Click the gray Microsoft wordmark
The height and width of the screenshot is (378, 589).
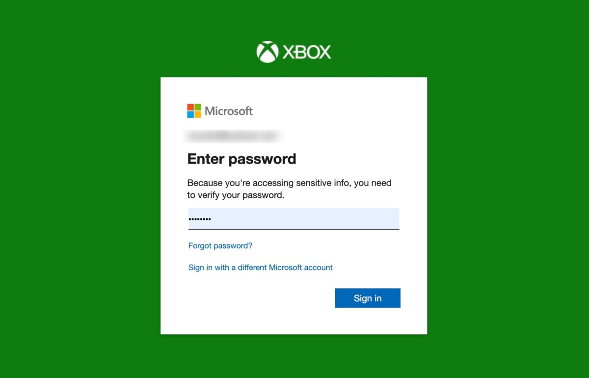coord(229,111)
